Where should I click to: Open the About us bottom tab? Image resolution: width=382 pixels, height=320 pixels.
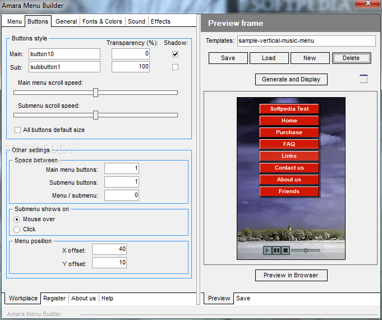[x=84, y=298]
